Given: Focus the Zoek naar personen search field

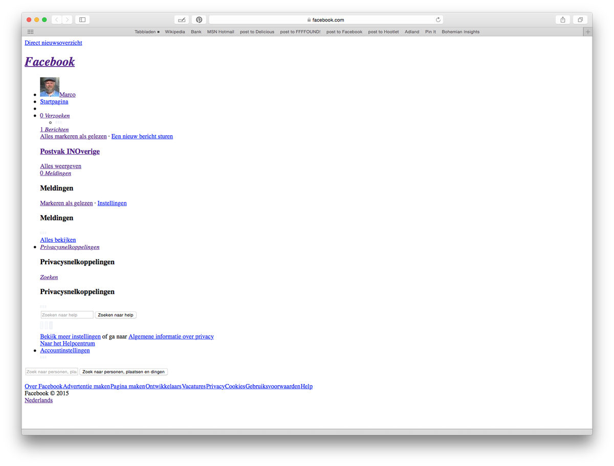Looking at the screenshot, I should pos(52,372).
